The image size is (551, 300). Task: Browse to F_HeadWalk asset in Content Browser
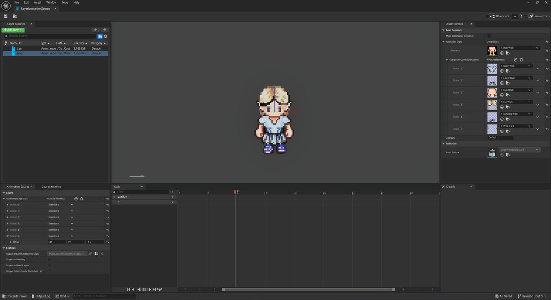point(507,95)
